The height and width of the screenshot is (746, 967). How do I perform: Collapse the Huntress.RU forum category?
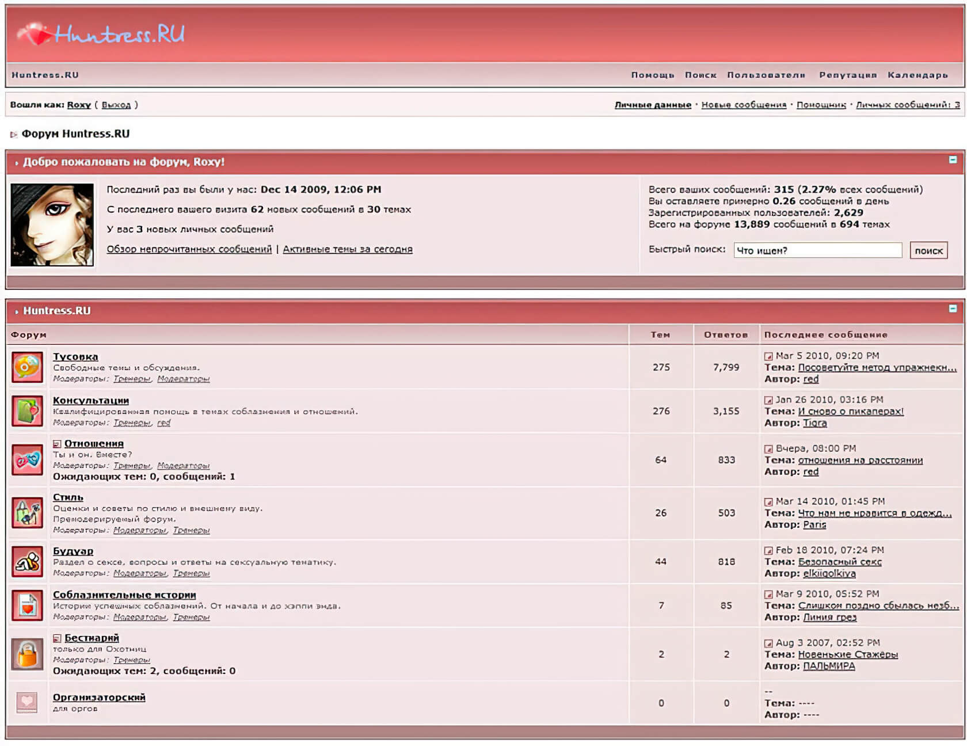coord(953,309)
